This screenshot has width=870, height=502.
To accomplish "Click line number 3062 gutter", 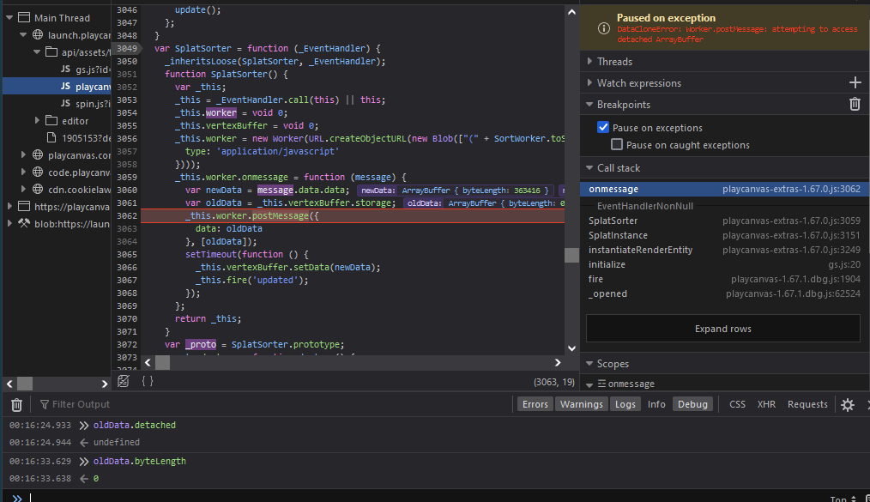I will pos(127,215).
